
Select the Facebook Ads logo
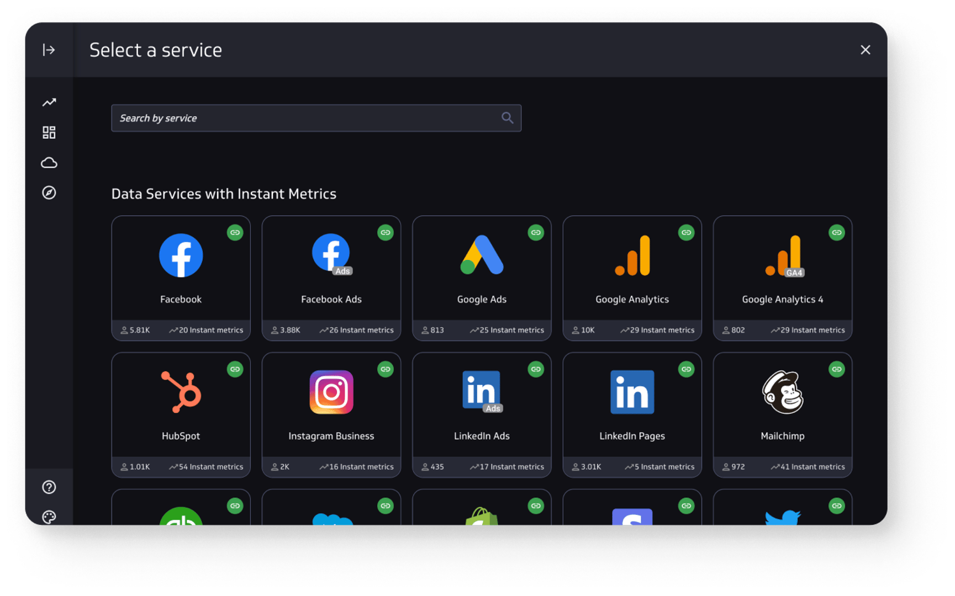pyautogui.click(x=331, y=254)
